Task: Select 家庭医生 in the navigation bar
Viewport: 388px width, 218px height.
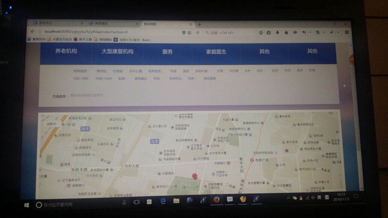Action: tap(216, 52)
